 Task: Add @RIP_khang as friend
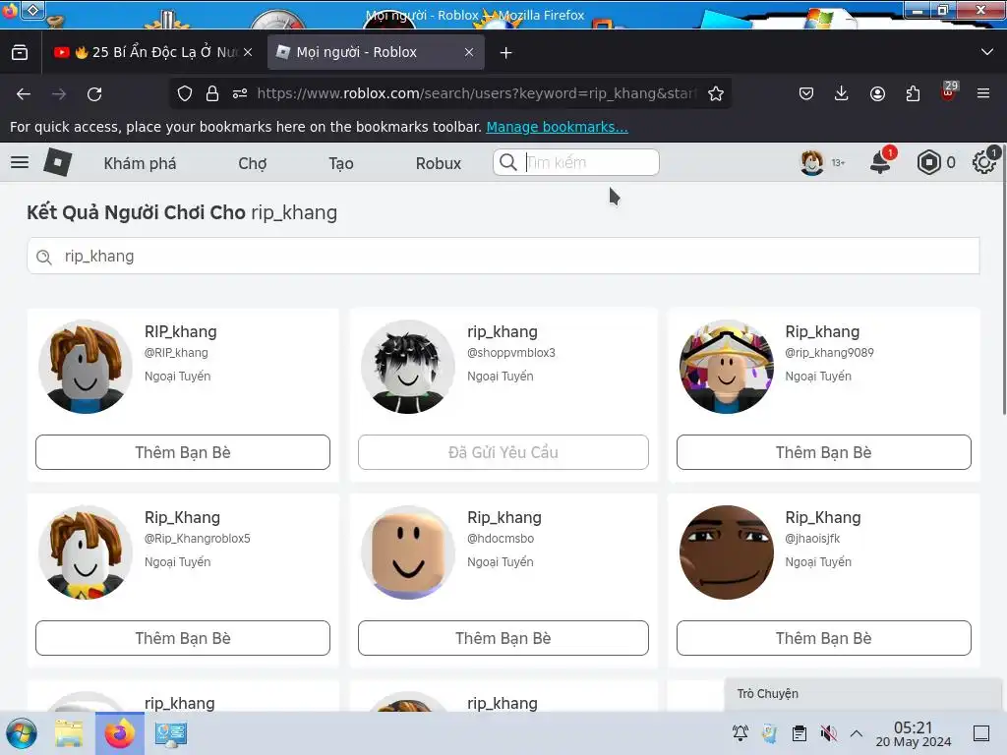[183, 452]
